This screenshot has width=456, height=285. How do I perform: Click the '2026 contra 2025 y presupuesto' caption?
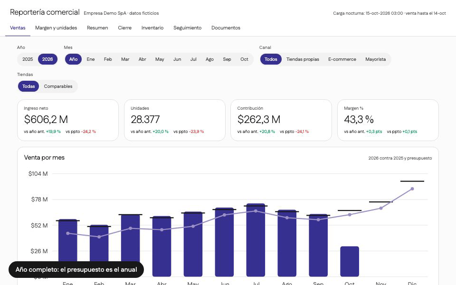[x=400, y=158]
